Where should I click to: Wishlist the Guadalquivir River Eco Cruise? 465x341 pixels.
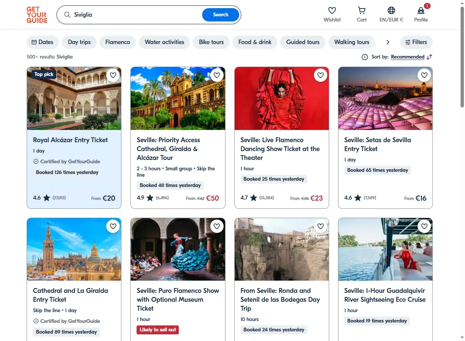pos(424,226)
